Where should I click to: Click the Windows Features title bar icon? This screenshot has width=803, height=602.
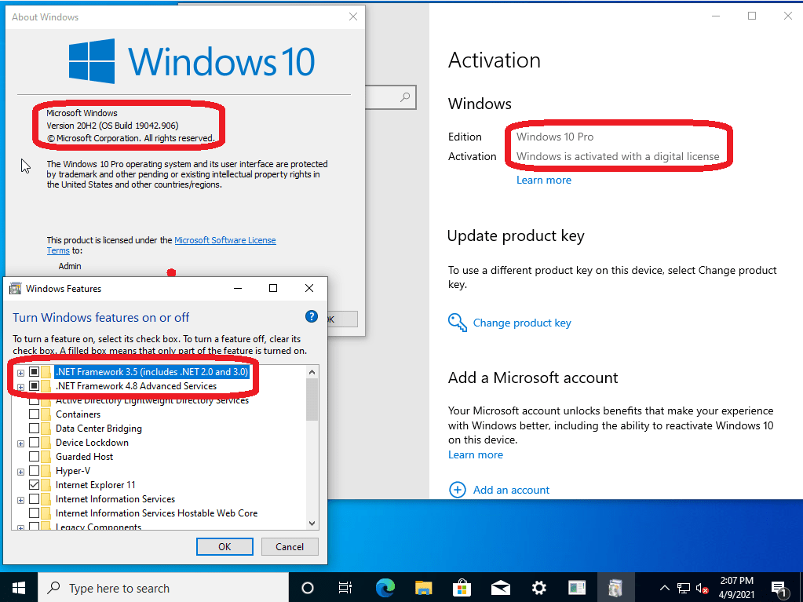(x=16, y=288)
